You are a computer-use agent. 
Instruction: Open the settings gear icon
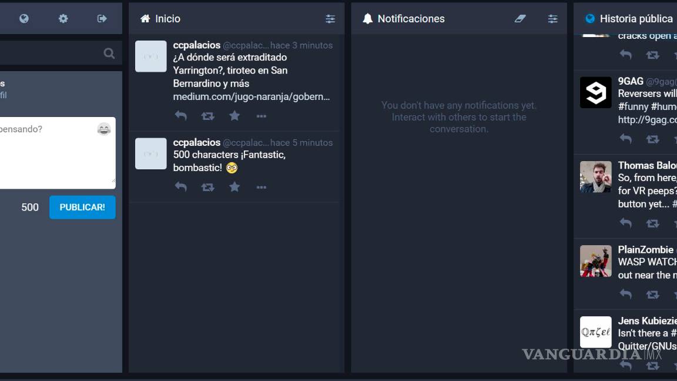(63, 18)
